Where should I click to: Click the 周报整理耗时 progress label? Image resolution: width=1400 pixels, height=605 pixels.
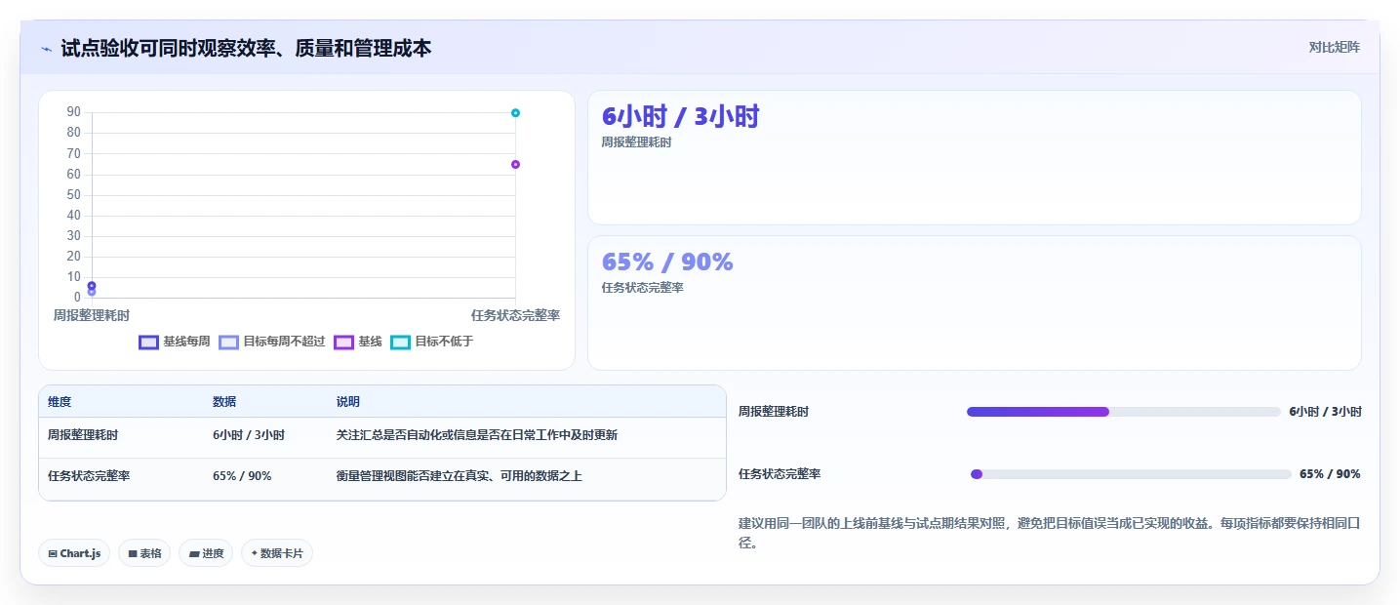pyautogui.click(x=774, y=412)
